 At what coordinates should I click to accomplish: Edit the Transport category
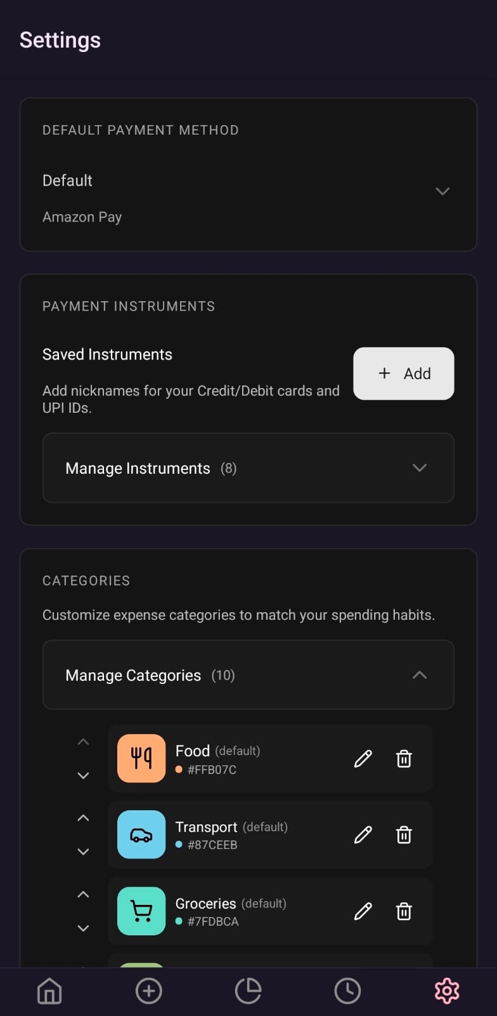point(363,835)
